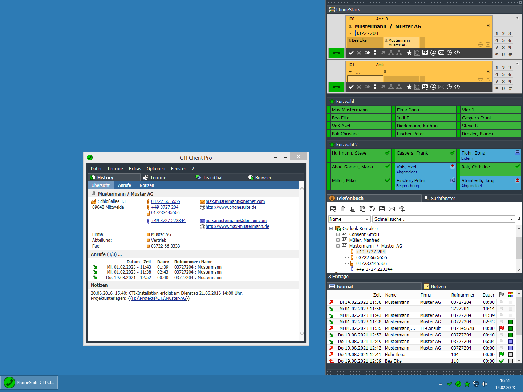Image resolution: width=523 pixels, height=392 pixels.
Task: Switch to the TeamChat tab
Action: [212, 178]
